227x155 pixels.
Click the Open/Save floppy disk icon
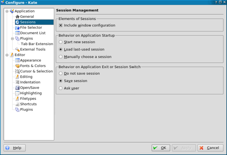click(17, 88)
